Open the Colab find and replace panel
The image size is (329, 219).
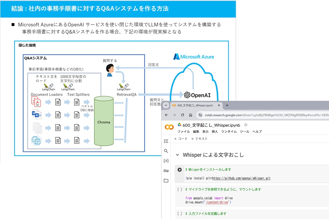166,151
